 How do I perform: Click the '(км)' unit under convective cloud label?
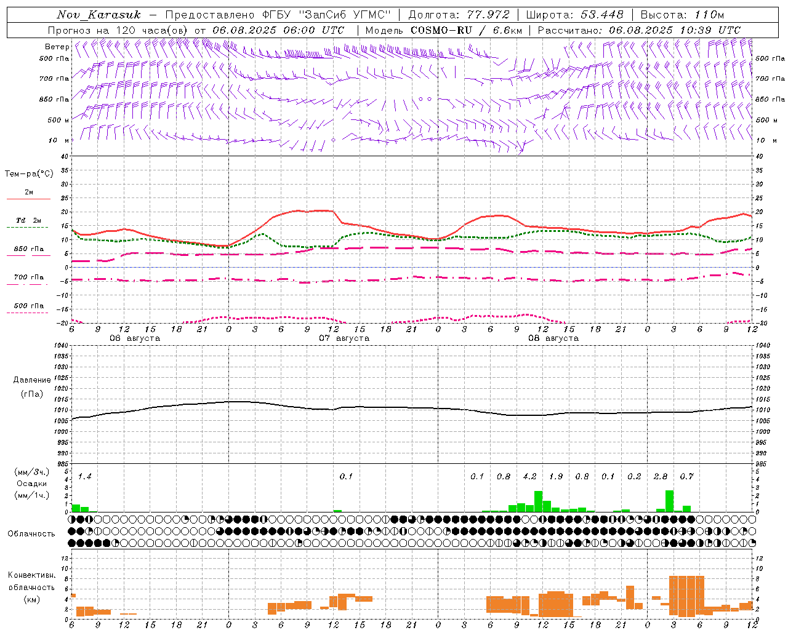tap(32, 599)
